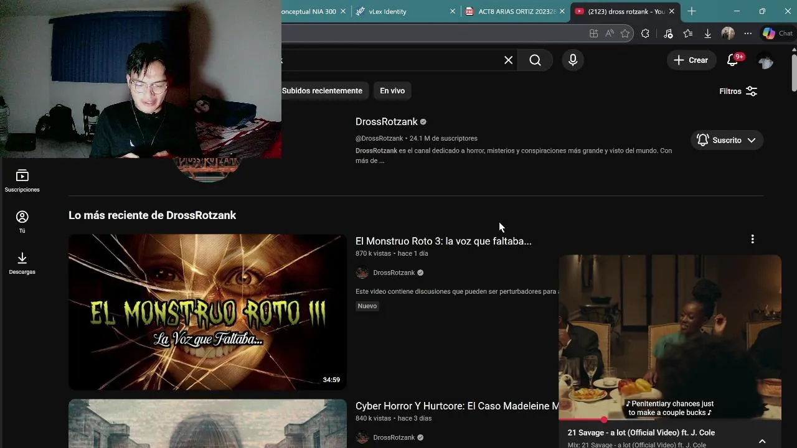
Task: Open the Suscrito subscription dropdown
Action: pyautogui.click(x=727, y=140)
